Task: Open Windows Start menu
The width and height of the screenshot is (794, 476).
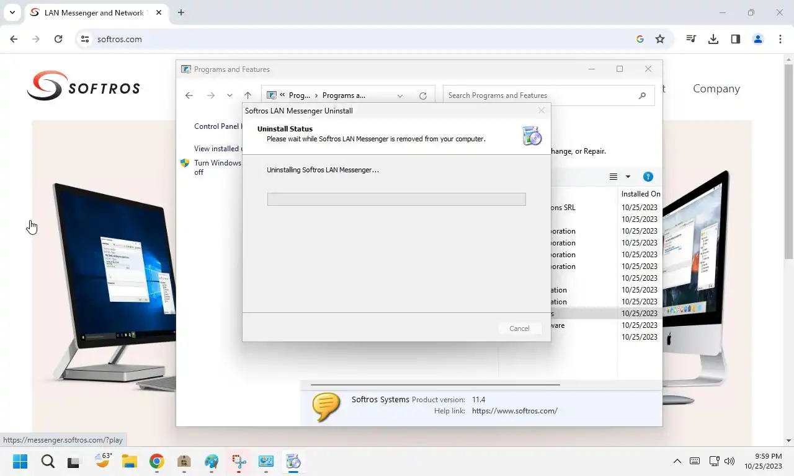Action: pyautogui.click(x=20, y=462)
